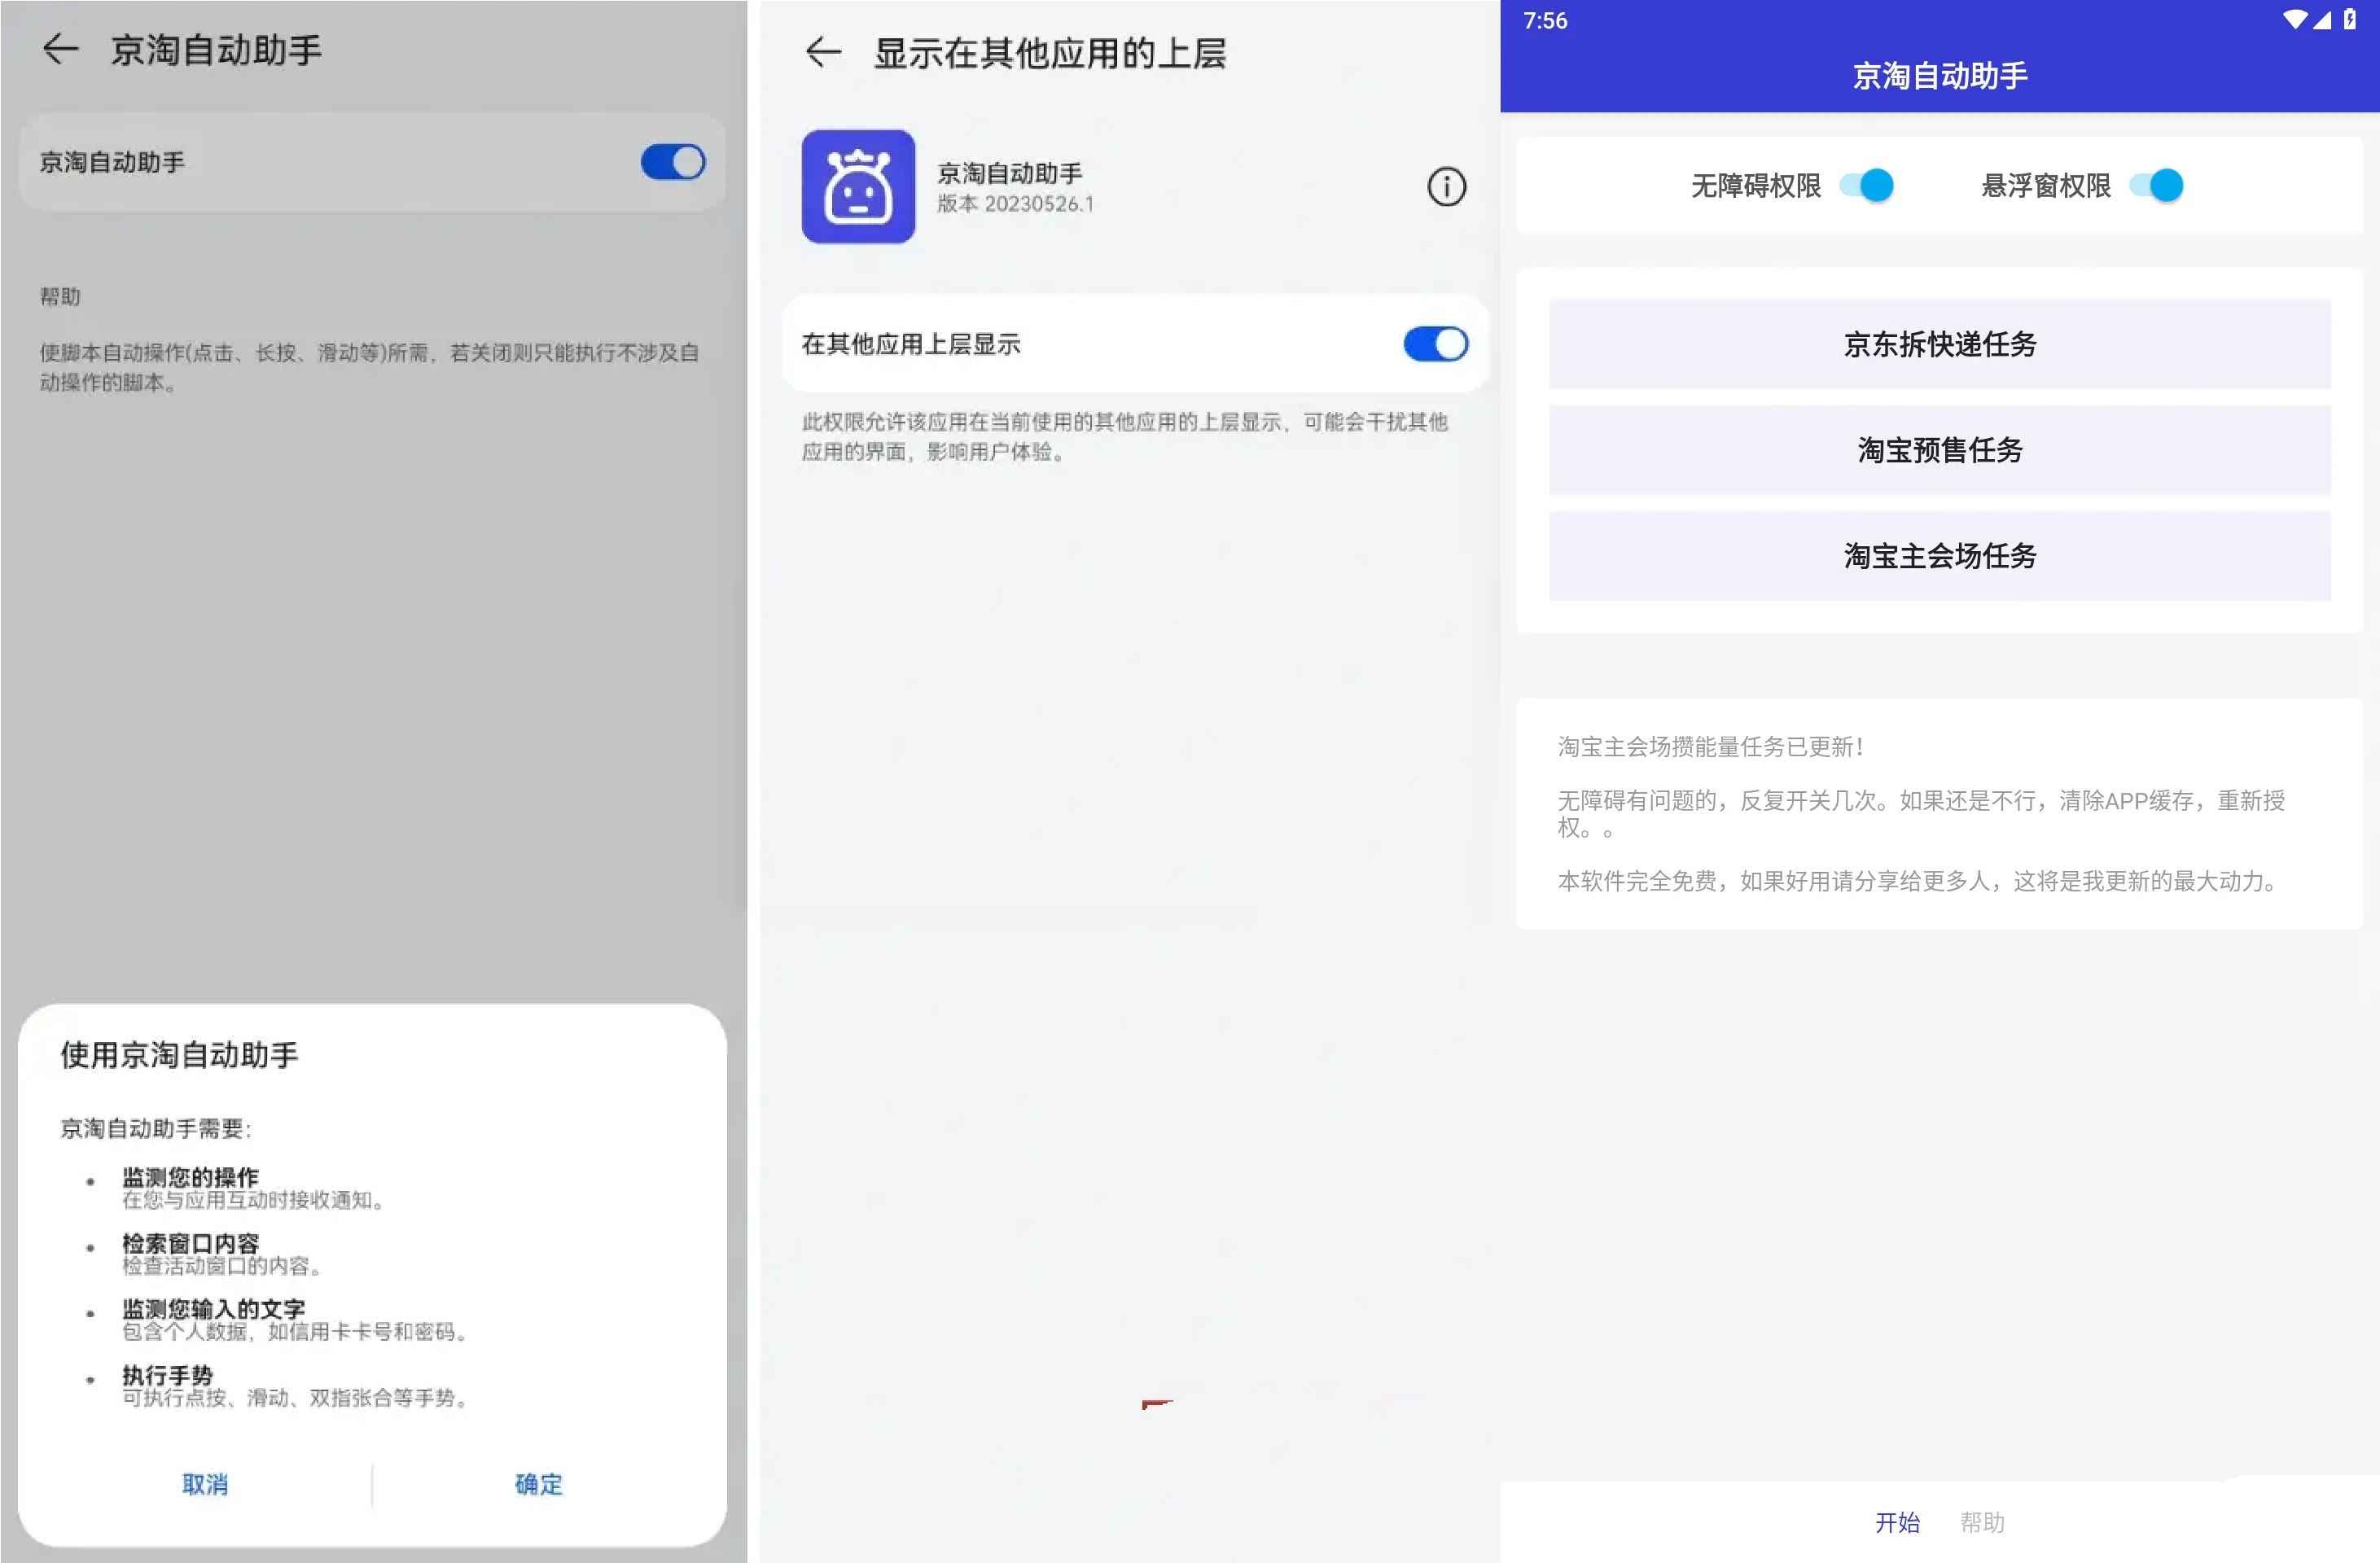
Task: Tap the signal strength icon in the status bar
Action: (x=2322, y=20)
